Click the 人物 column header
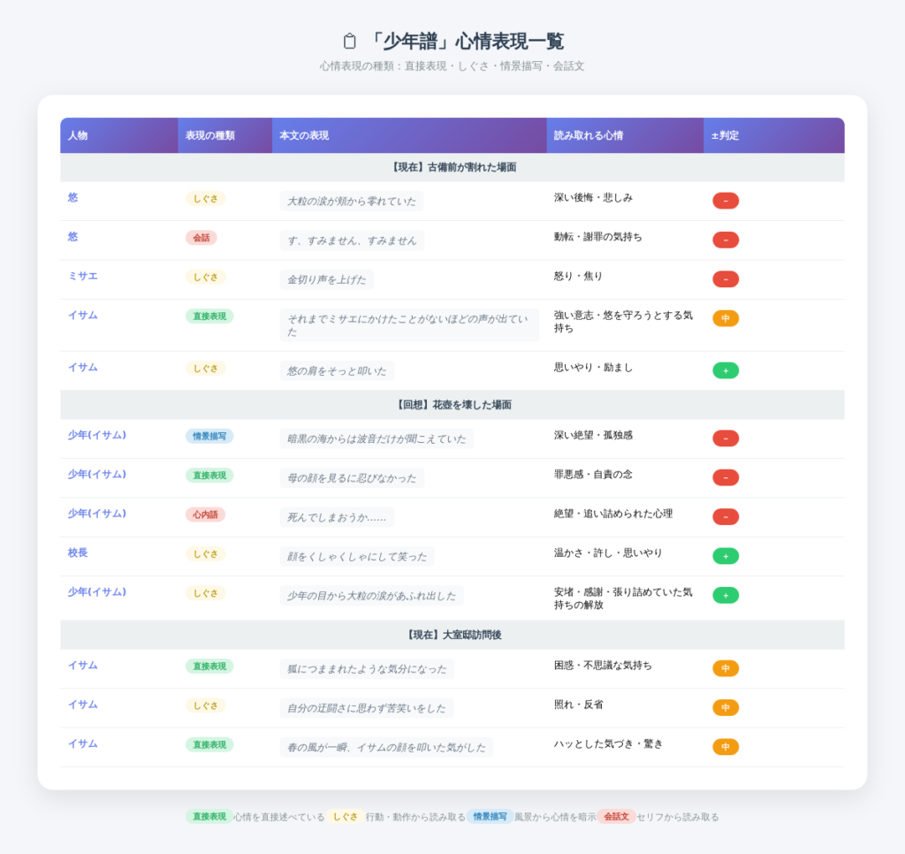Viewport: 905px width, 854px height. (78, 135)
